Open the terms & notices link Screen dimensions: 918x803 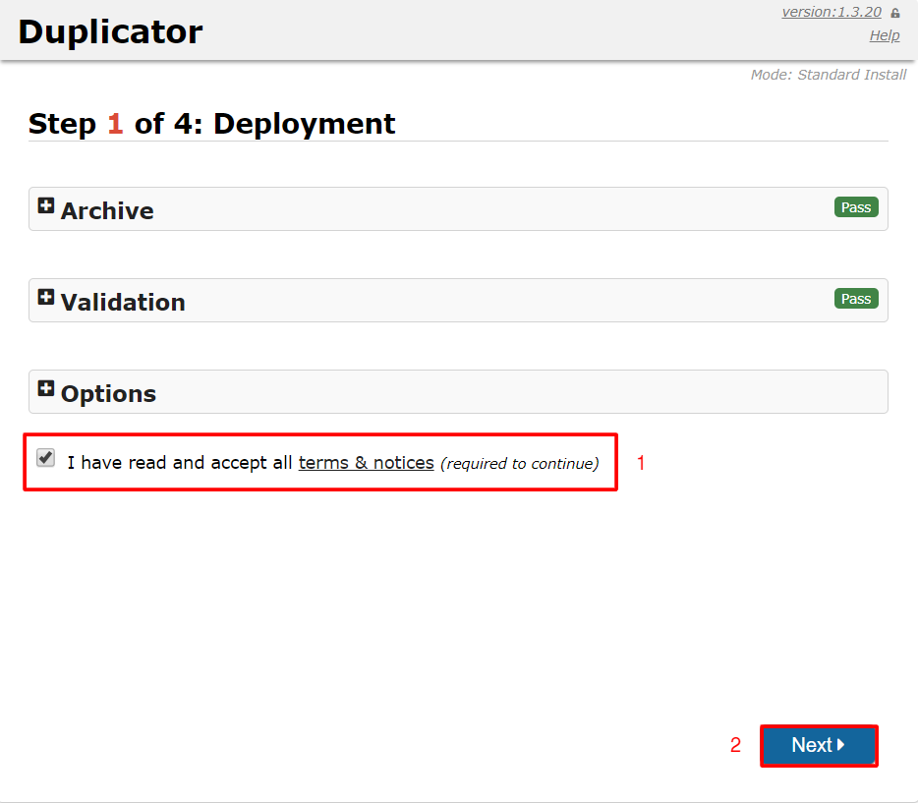coord(366,462)
